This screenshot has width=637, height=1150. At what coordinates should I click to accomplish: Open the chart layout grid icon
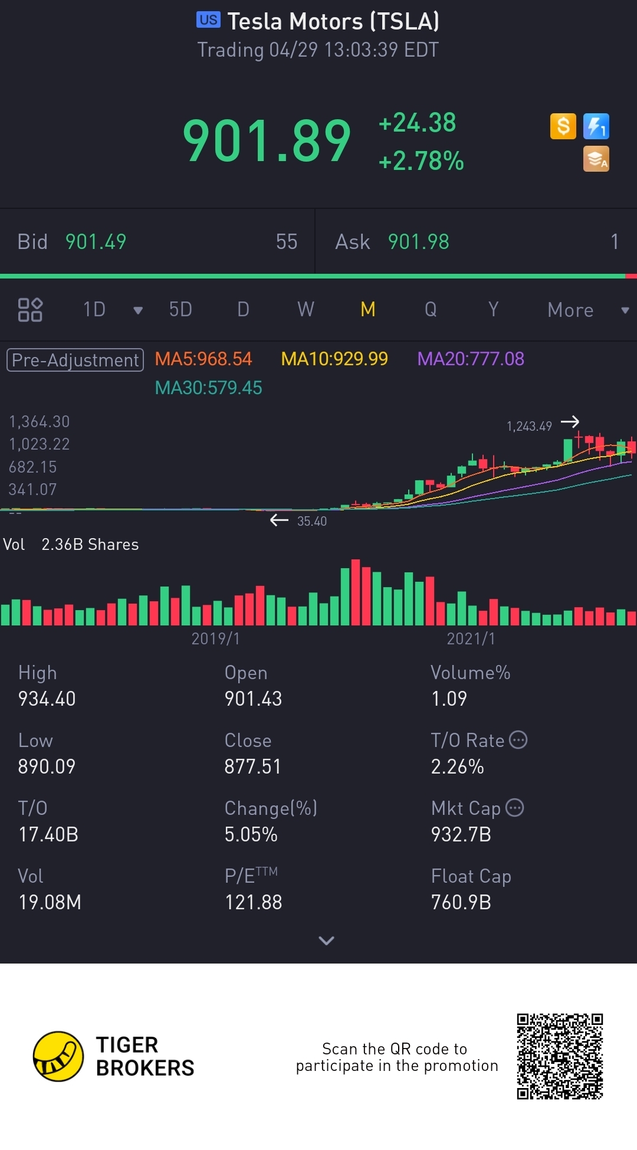pos(30,310)
